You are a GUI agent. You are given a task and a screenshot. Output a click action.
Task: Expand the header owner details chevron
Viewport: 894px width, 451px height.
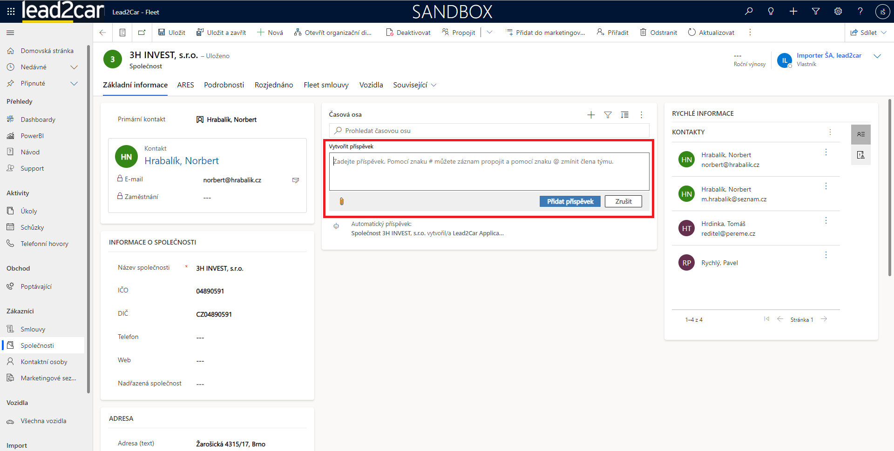(x=877, y=56)
